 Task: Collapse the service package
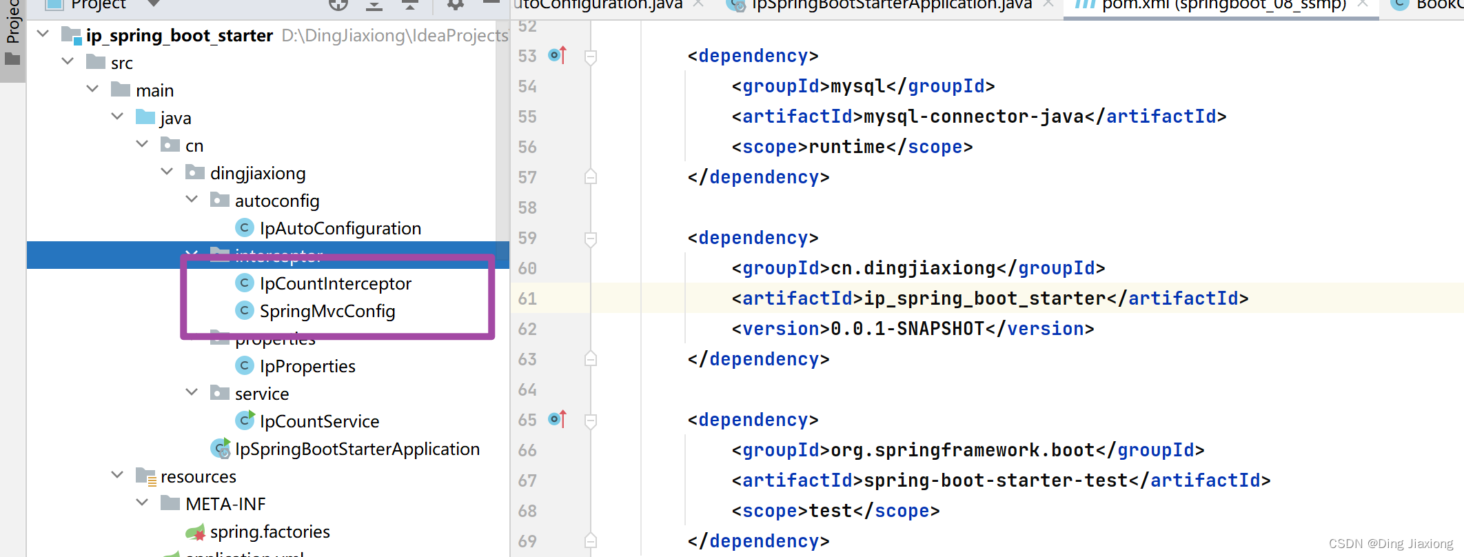(x=192, y=392)
